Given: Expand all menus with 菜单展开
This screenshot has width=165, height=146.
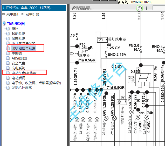Looking at the screenshot, I should click(x=13, y=14).
